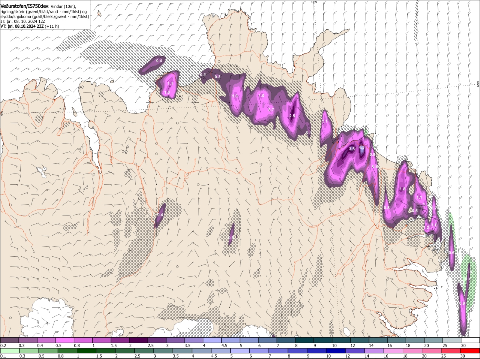The image size is (480, 359).
Task: Click the rain legend swatch starting at 2.5
Action: 144,351
